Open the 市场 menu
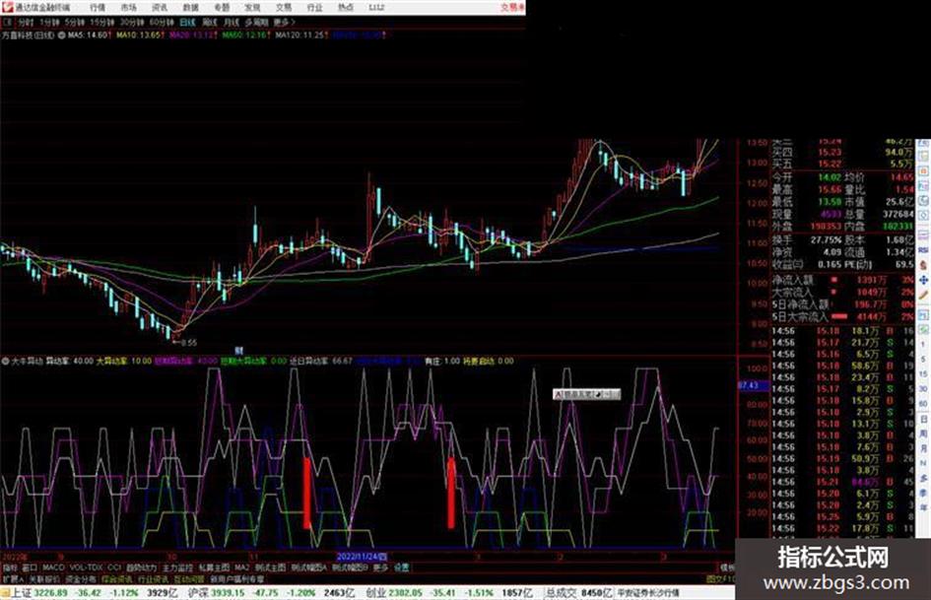Image resolution: width=931 pixels, height=600 pixels. point(128,8)
